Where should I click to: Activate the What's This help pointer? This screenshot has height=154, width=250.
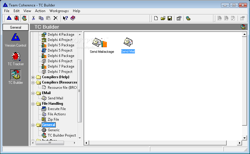point(65,18)
